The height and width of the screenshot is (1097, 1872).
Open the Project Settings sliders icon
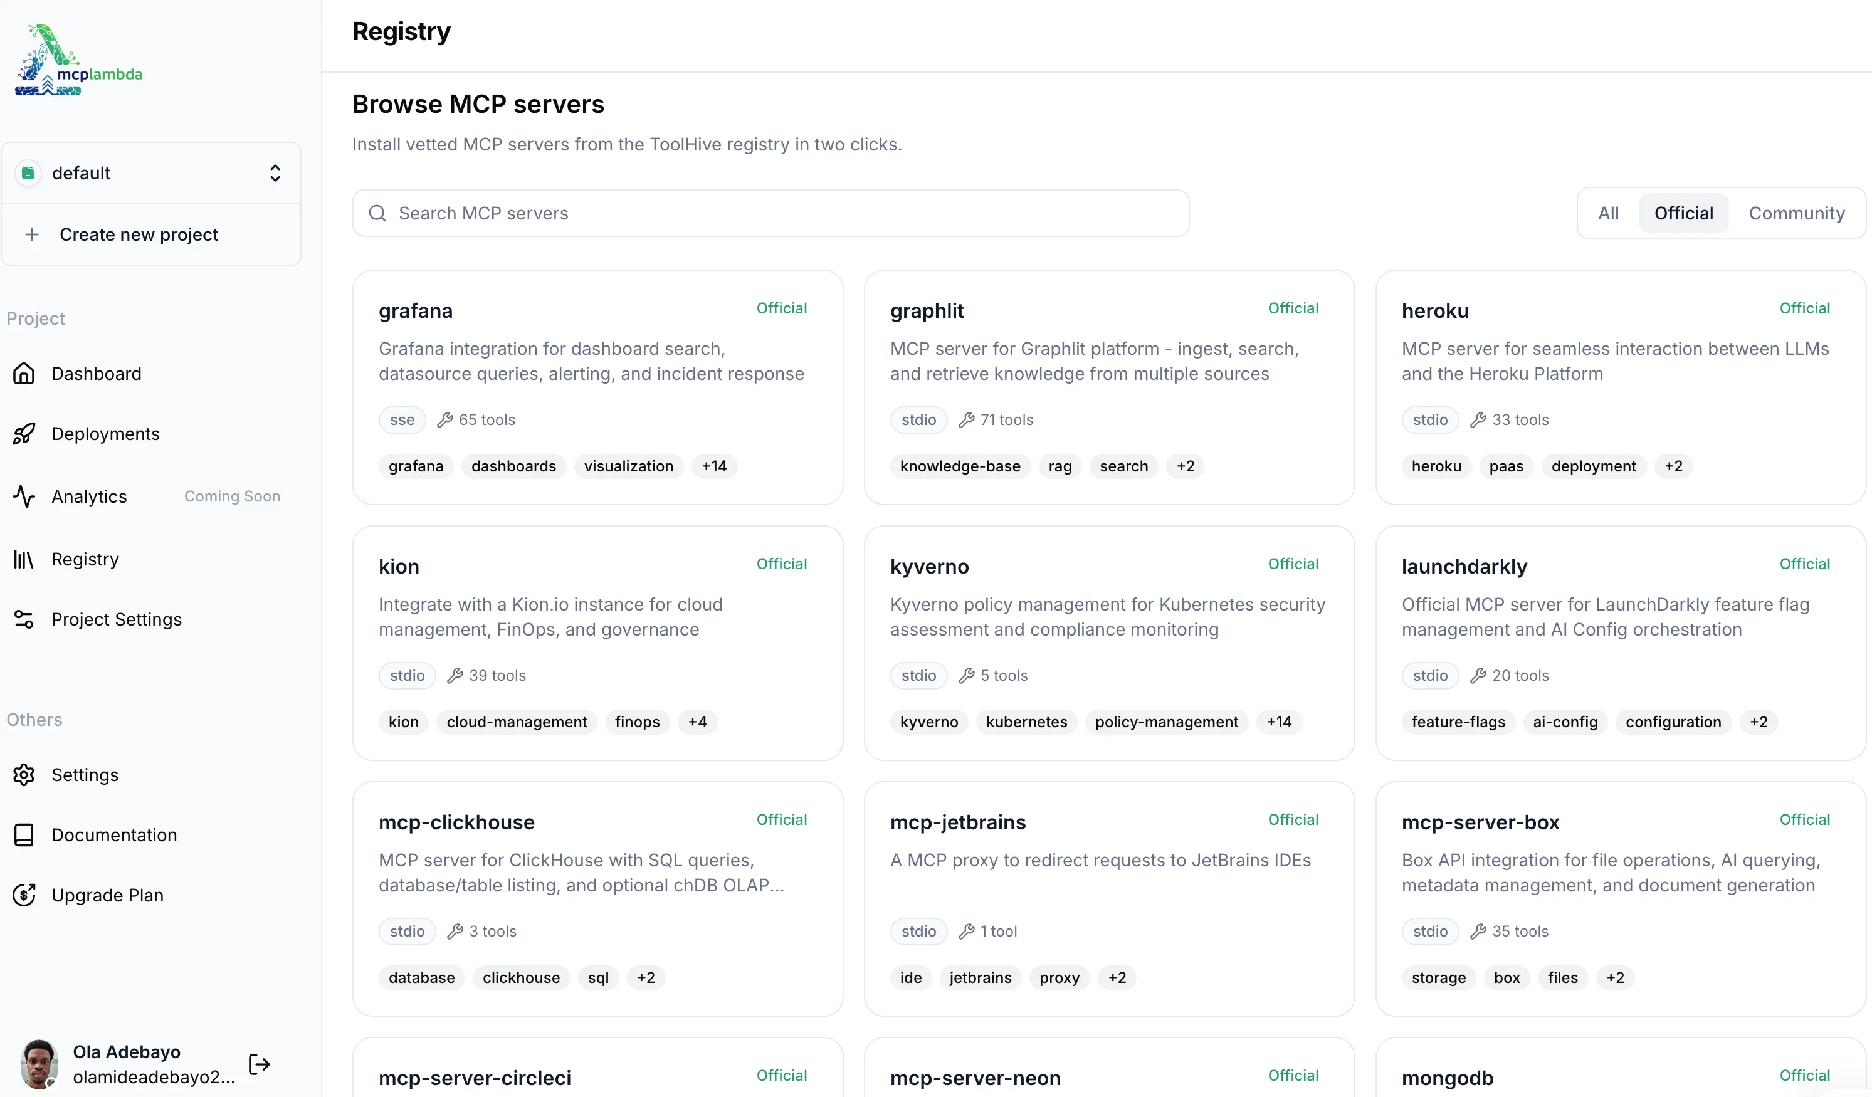click(x=24, y=619)
